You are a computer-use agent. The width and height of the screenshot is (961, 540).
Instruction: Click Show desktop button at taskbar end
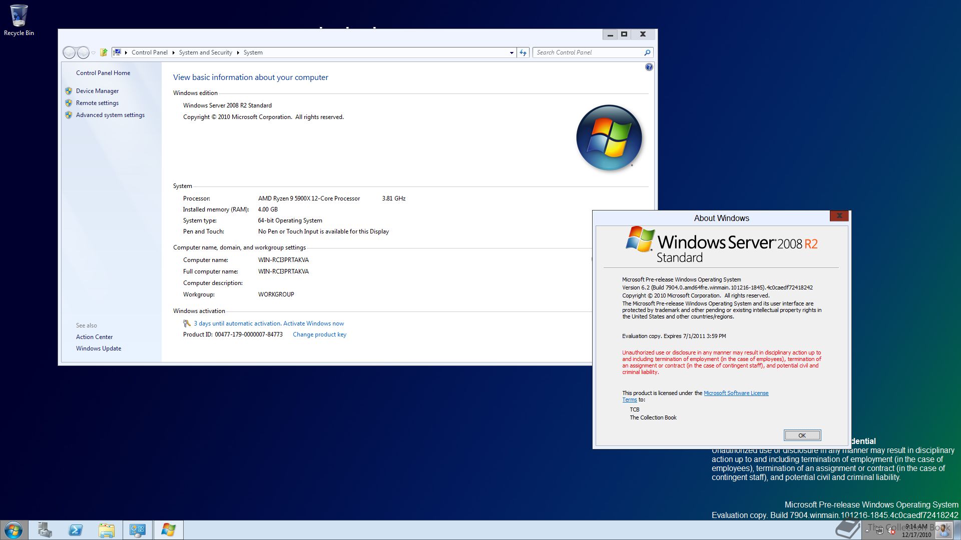(x=956, y=530)
